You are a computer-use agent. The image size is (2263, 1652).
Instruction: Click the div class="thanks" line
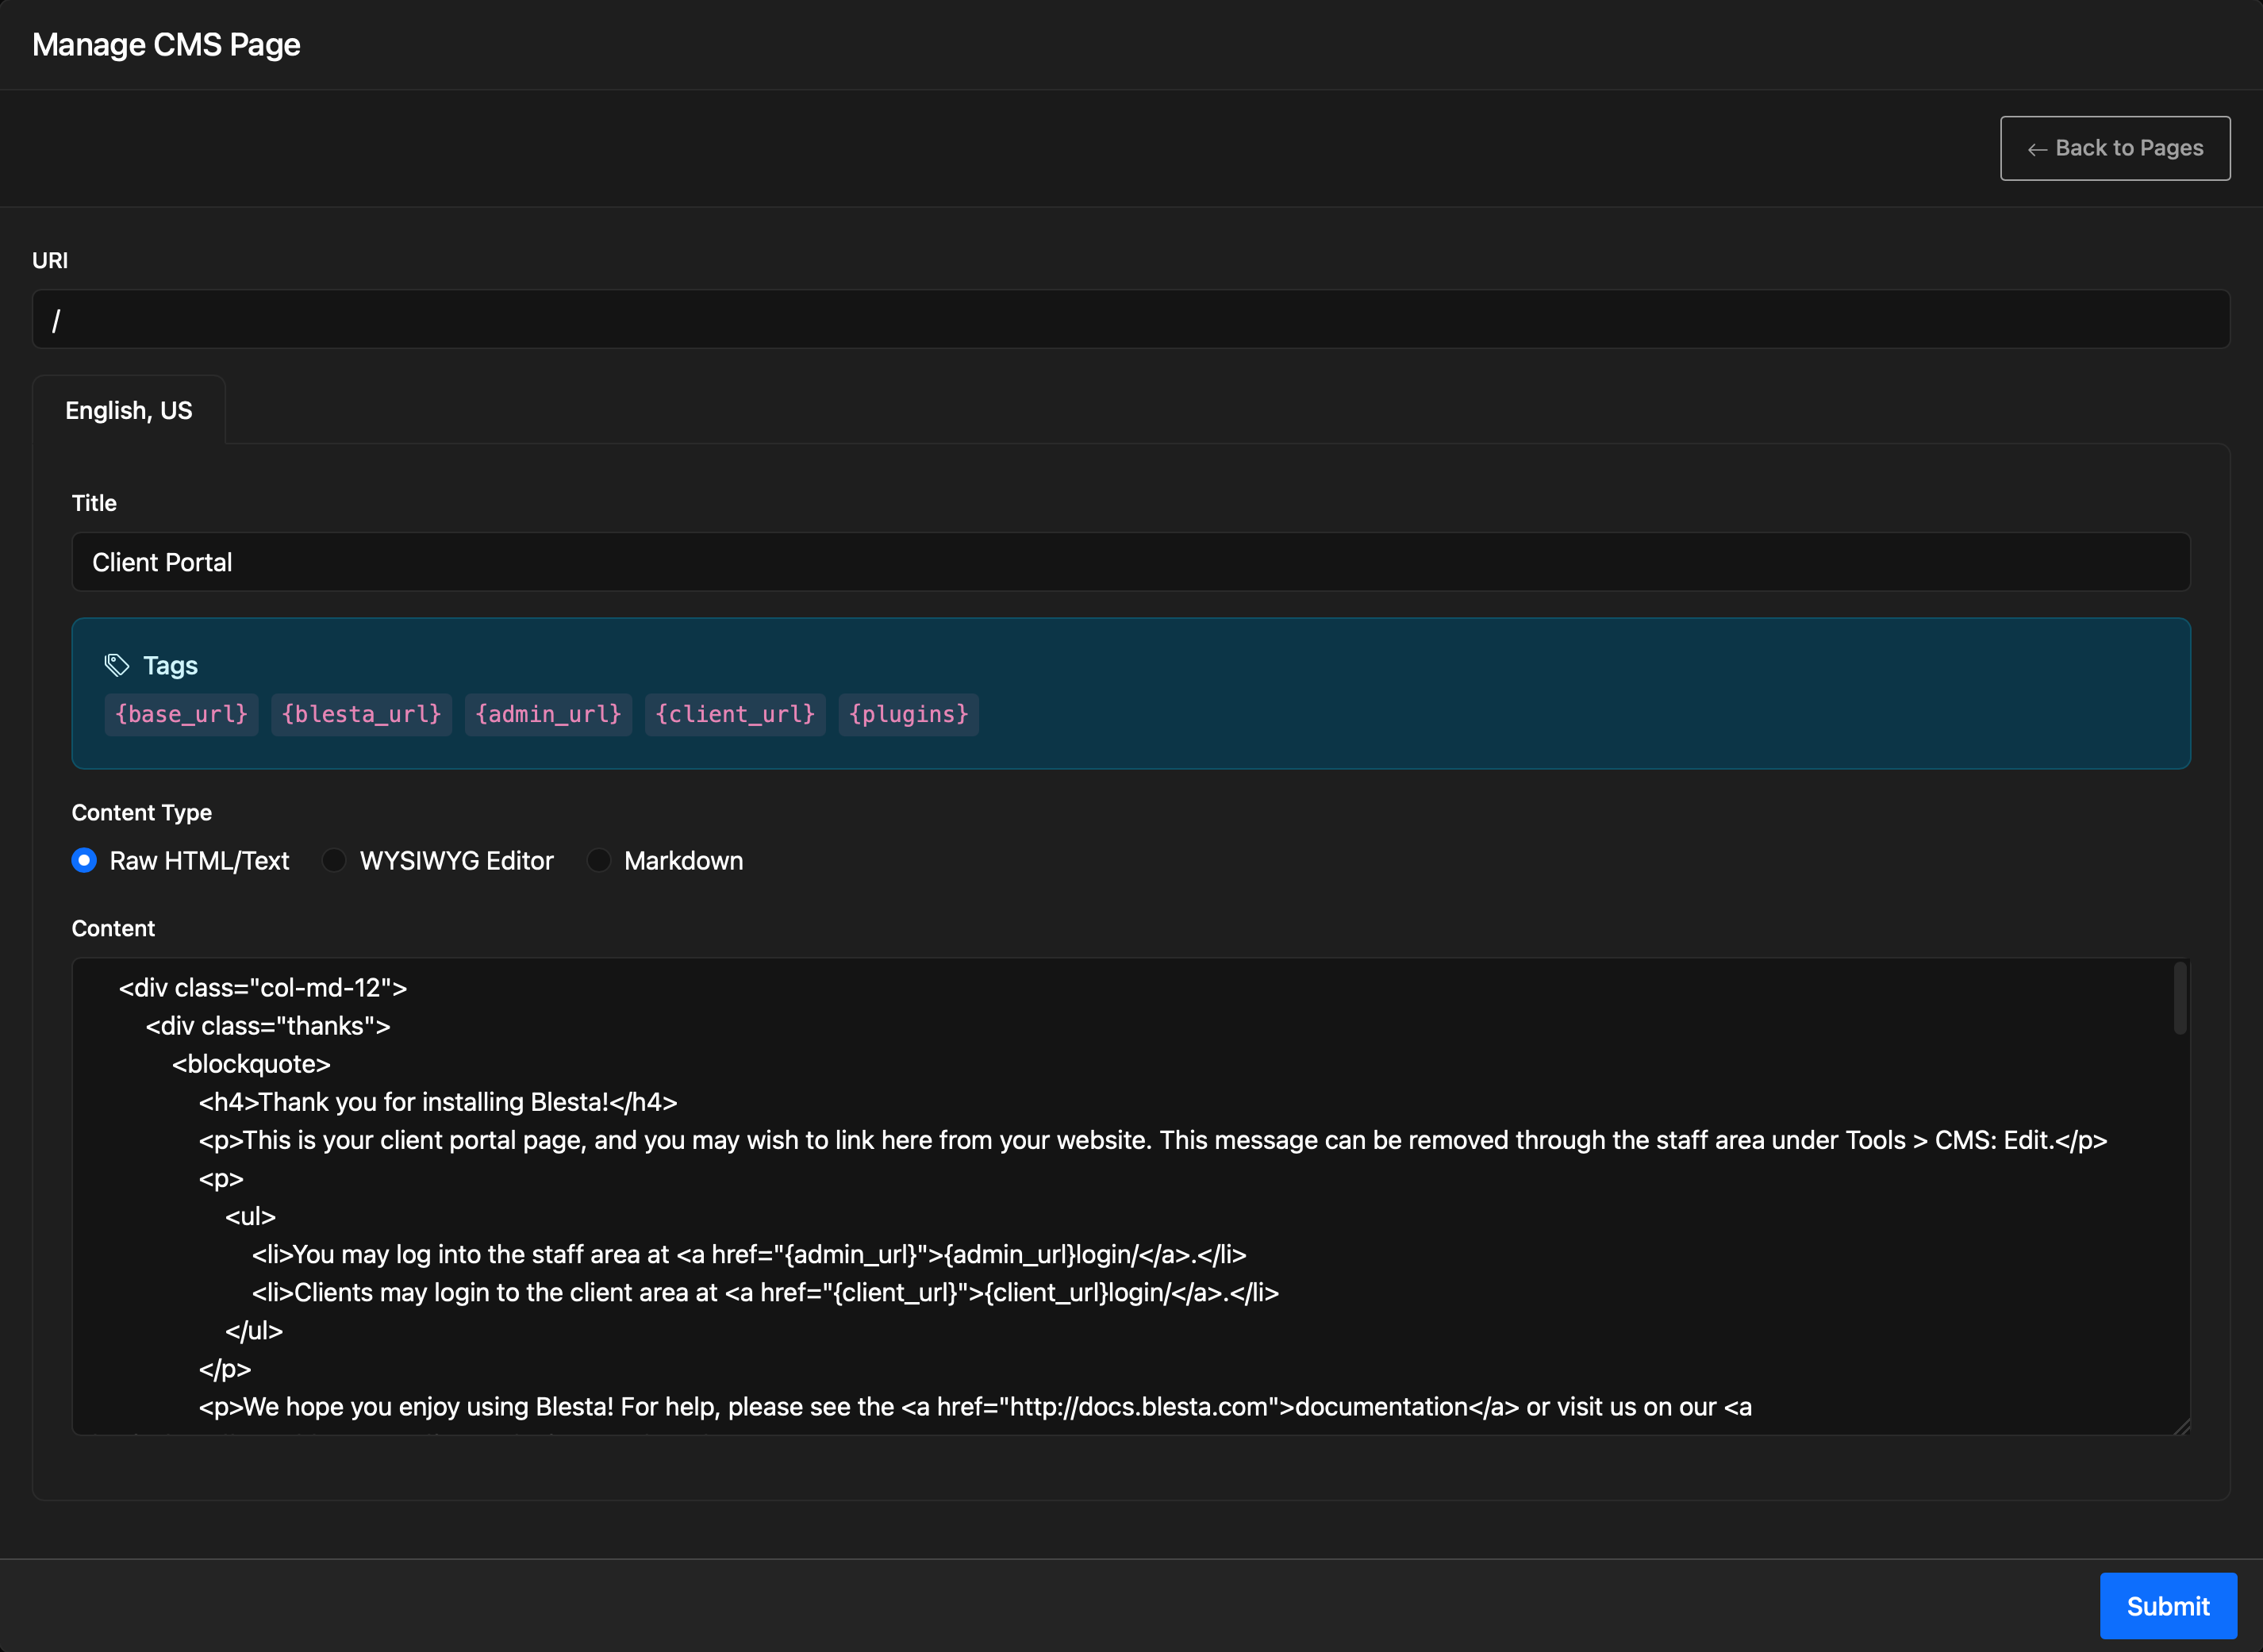pos(268,1026)
